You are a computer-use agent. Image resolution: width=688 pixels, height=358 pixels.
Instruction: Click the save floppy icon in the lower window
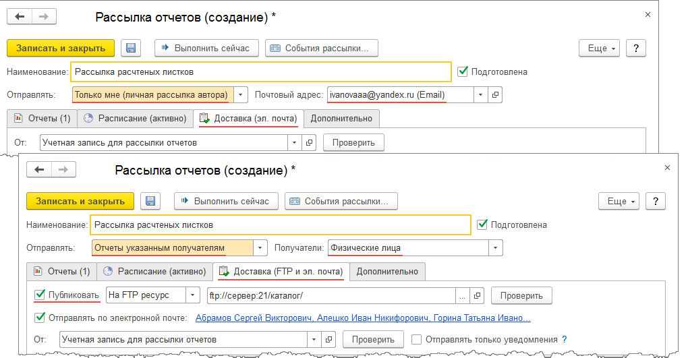click(151, 201)
